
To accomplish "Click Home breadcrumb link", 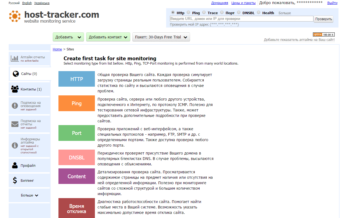I will pyautogui.click(x=57, y=49).
